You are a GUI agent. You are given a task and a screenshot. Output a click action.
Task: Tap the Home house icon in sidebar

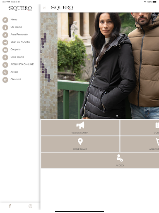5,20
